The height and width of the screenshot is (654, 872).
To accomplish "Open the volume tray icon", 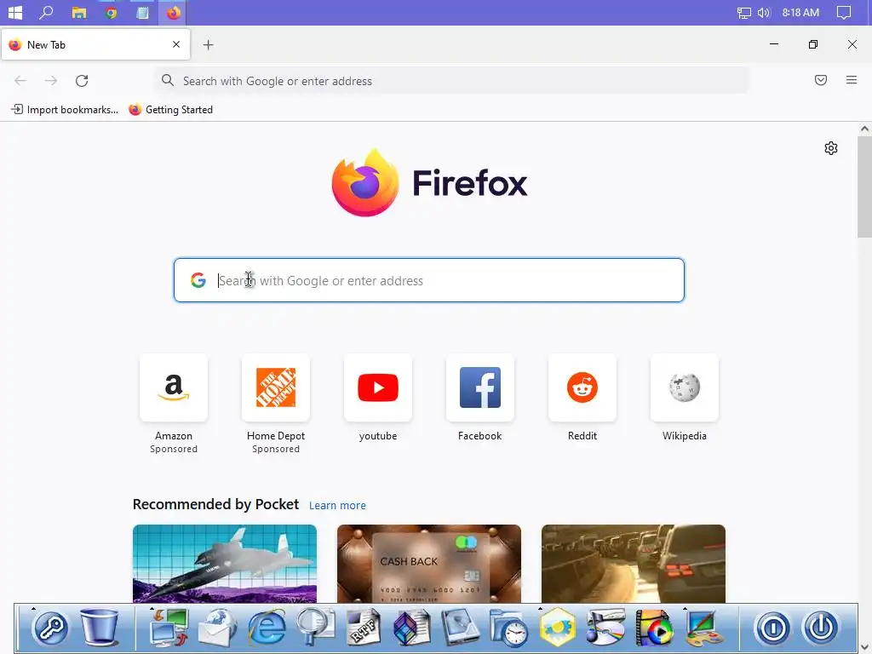I will click(764, 12).
